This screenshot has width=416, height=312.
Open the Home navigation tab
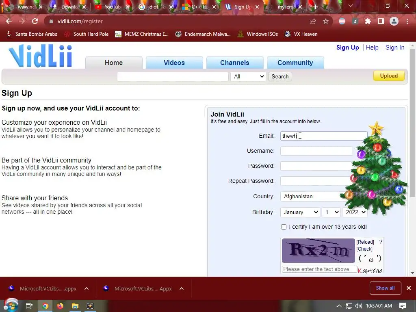[114, 63]
